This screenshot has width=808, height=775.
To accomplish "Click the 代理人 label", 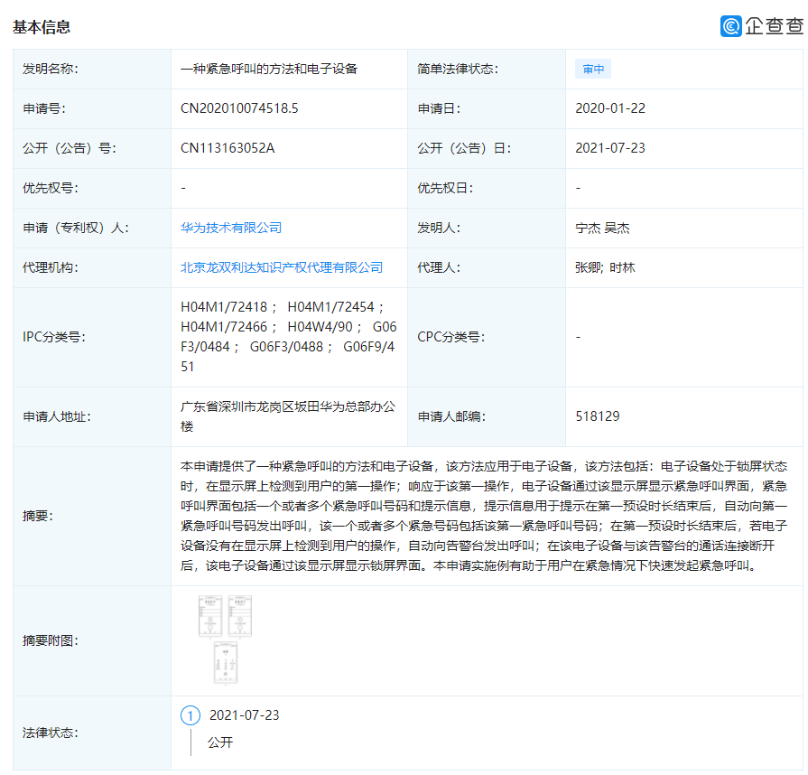I will click(439, 267).
